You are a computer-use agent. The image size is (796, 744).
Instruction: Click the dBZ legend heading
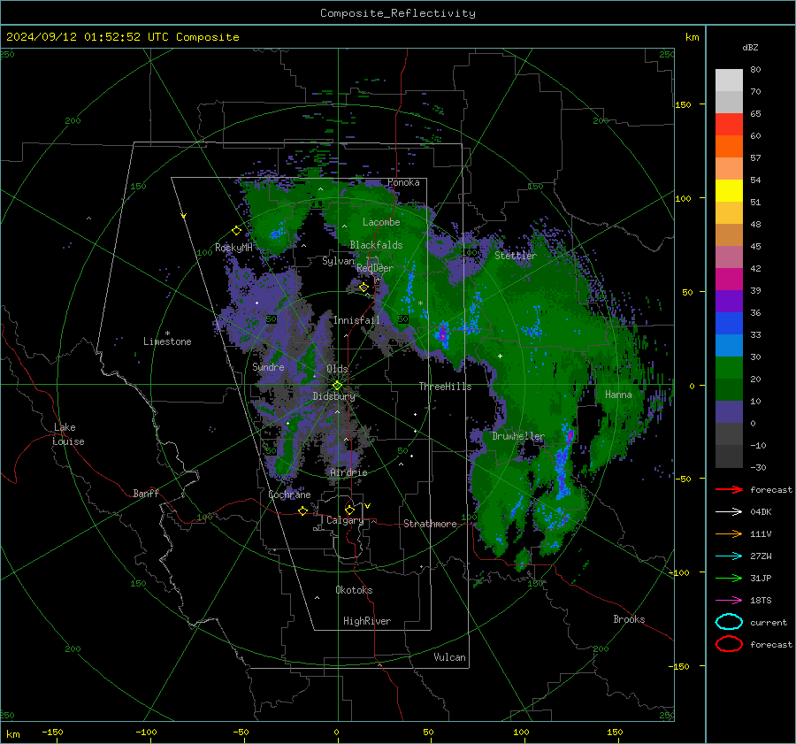point(750,48)
